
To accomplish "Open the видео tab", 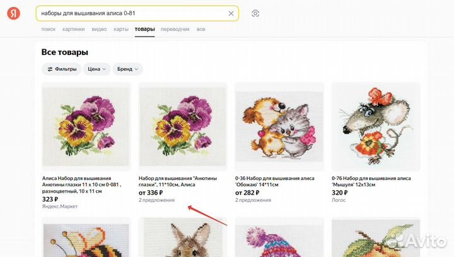I will click(98, 29).
